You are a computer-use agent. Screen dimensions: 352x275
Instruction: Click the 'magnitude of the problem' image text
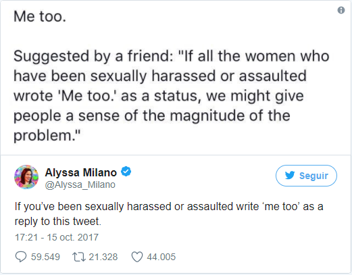152,125
